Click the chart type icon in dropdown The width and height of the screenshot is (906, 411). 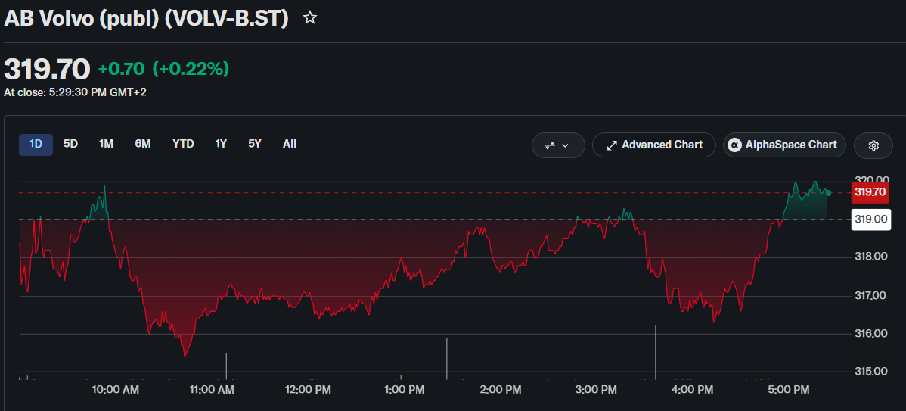click(x=550, y=145)
